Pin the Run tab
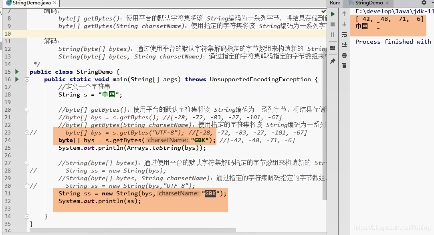The height and width of the screenshot is (235, 434). pyautogui.click(x=333, y=61)
